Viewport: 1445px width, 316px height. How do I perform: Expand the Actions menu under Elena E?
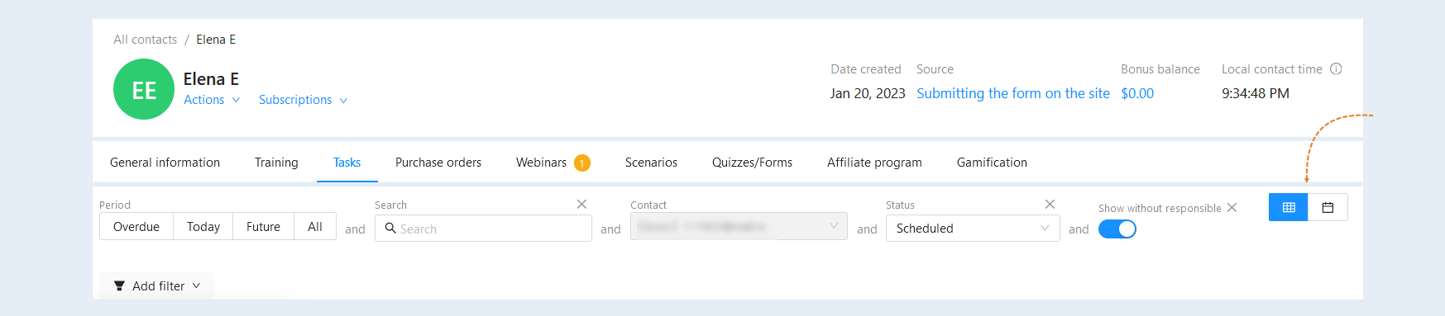tap(212, 100)
